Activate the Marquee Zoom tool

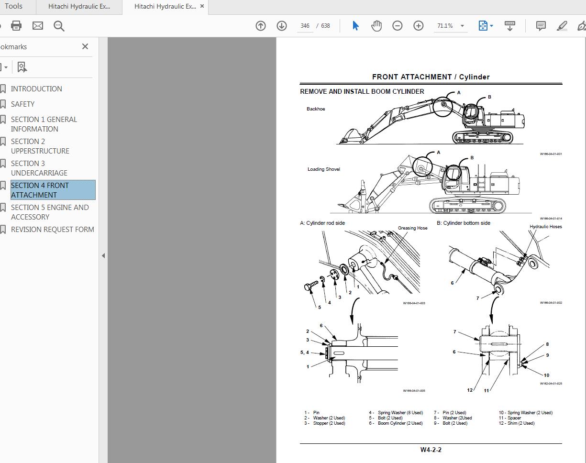59,25
